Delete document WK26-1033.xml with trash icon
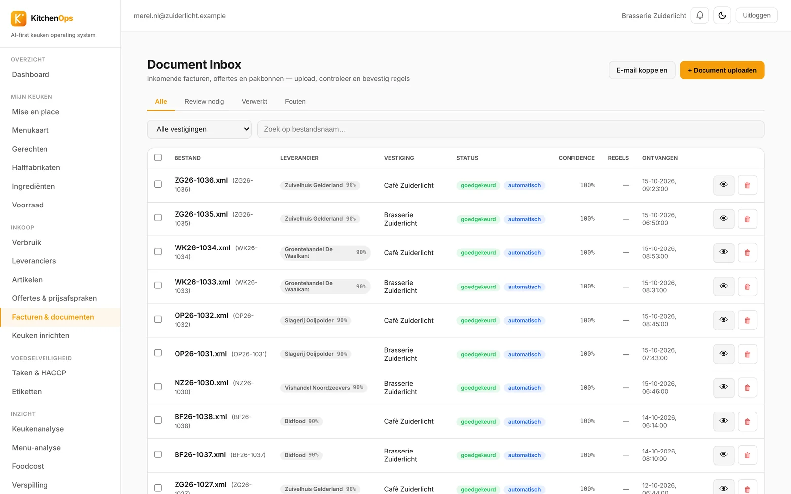The width and height of the screenshot is (791, 494). tap(747, 287)
